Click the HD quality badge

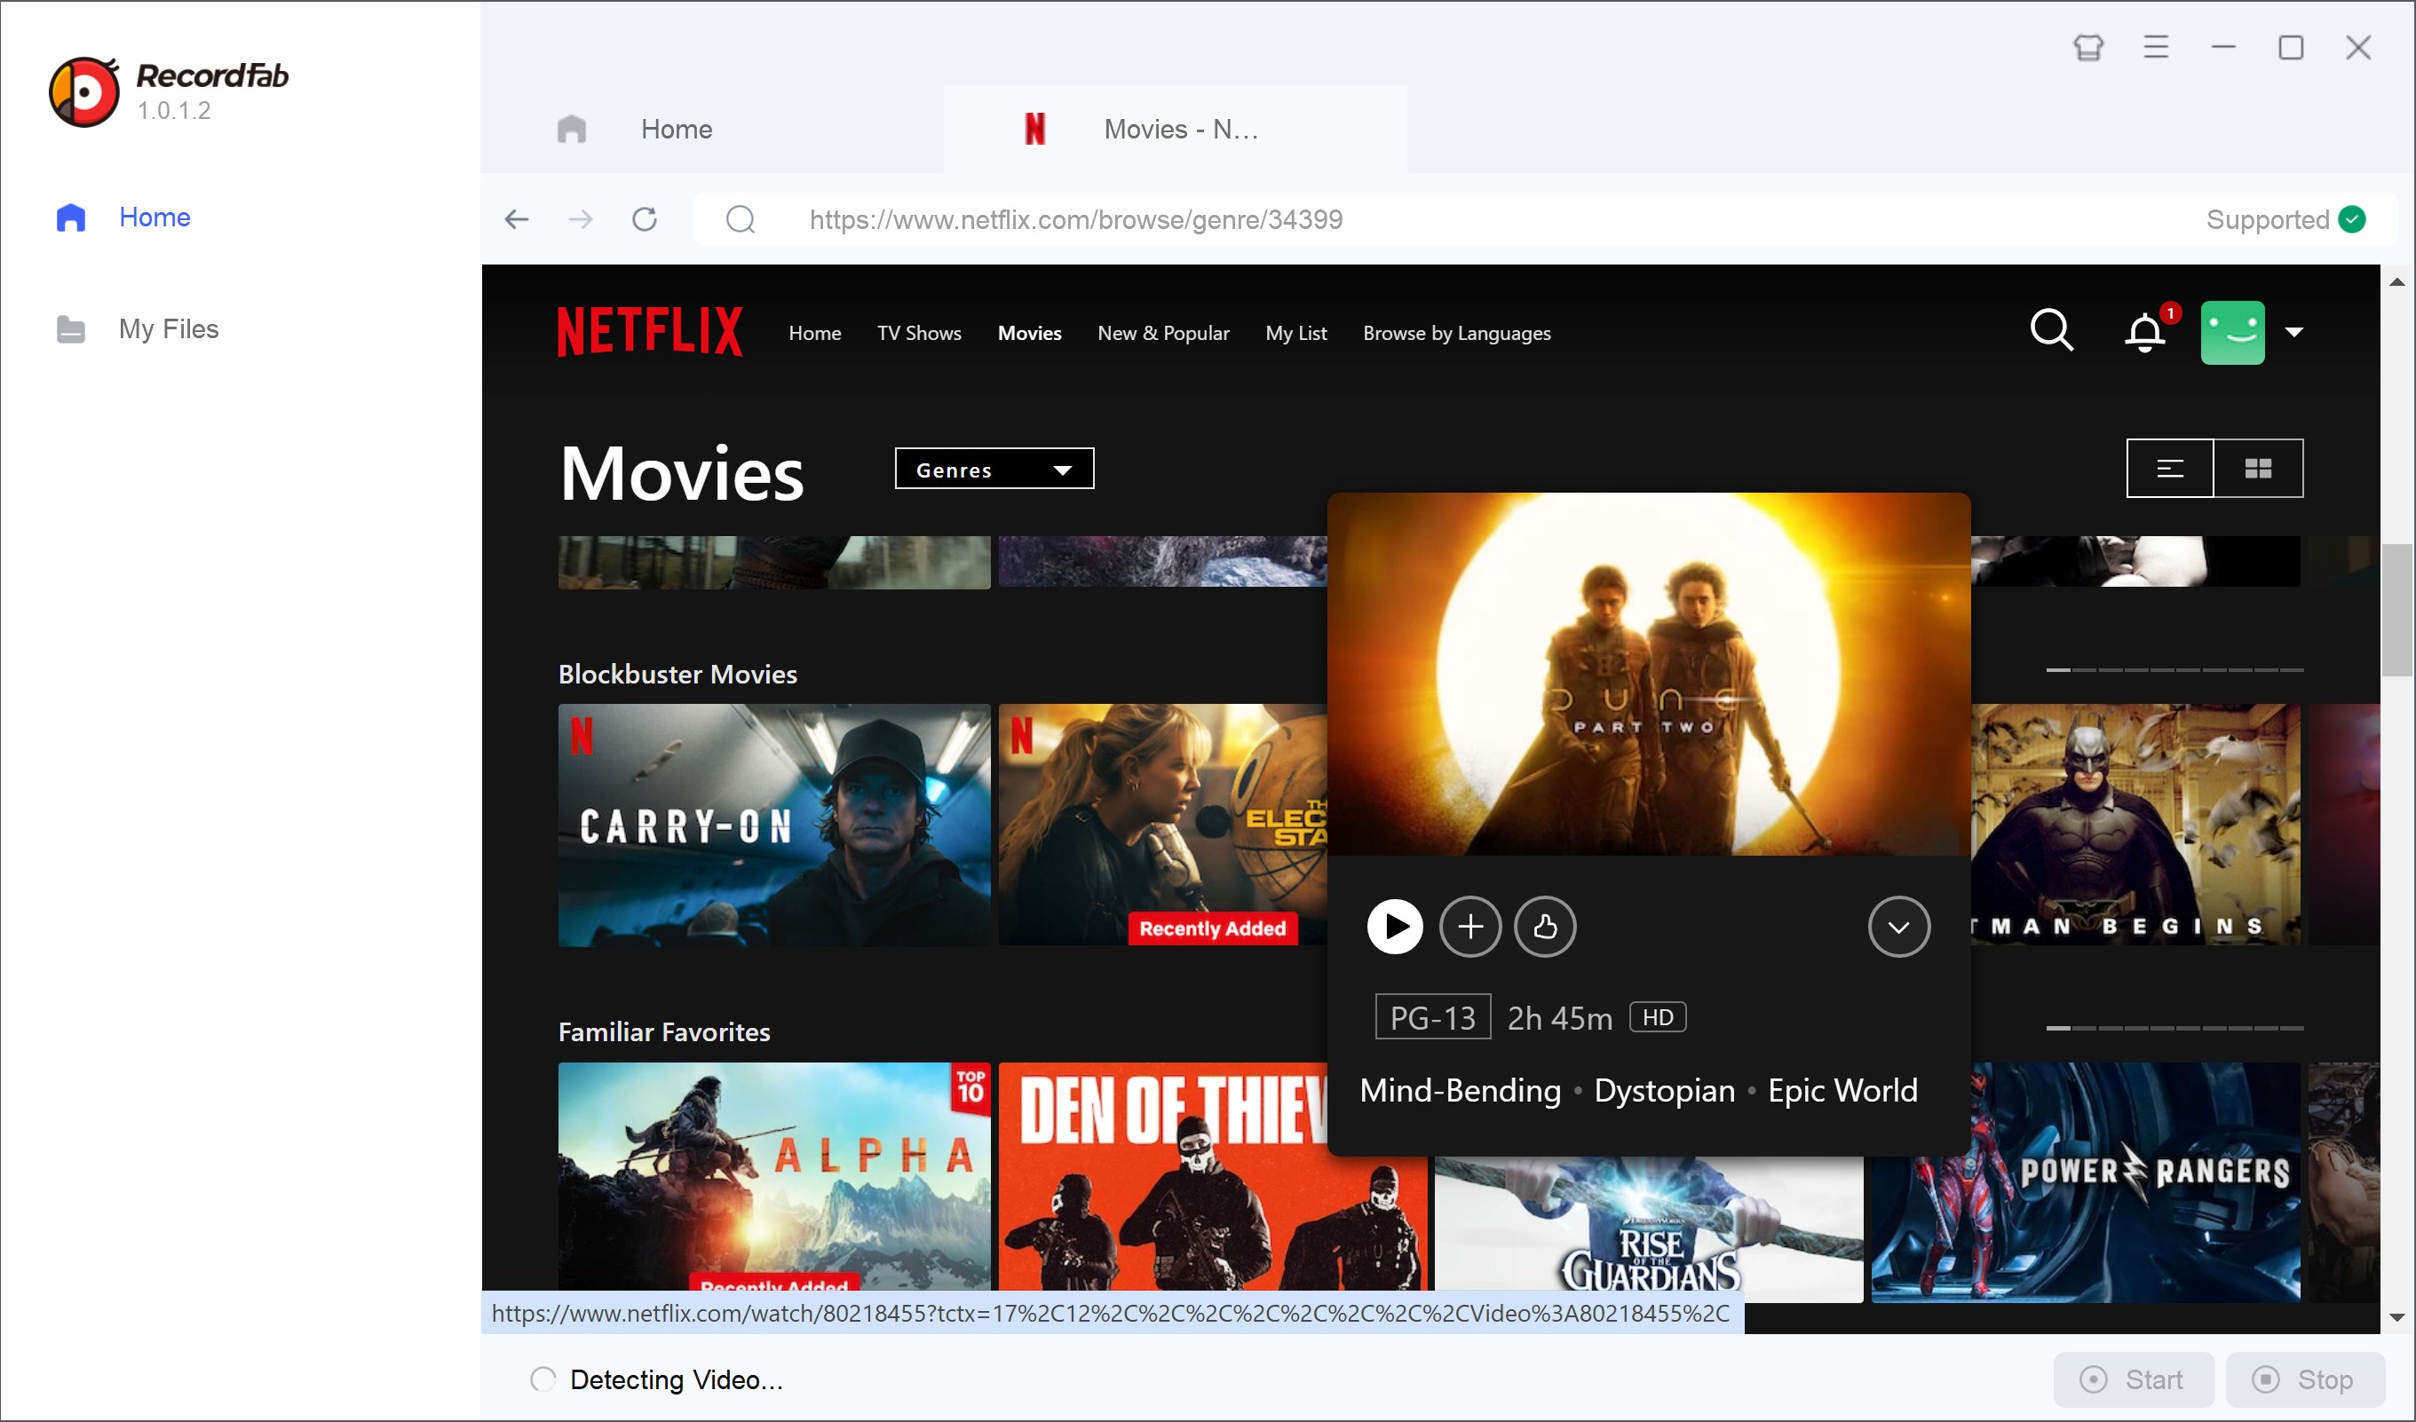(1658, 1017)
